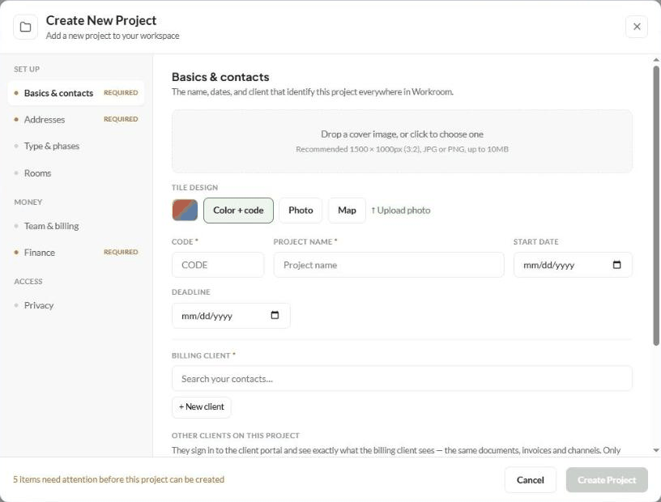Click the OTHER CLIENTS ON THIS PROJECT label
Viewport: 661px width, 502px height.
click(235, 436)
